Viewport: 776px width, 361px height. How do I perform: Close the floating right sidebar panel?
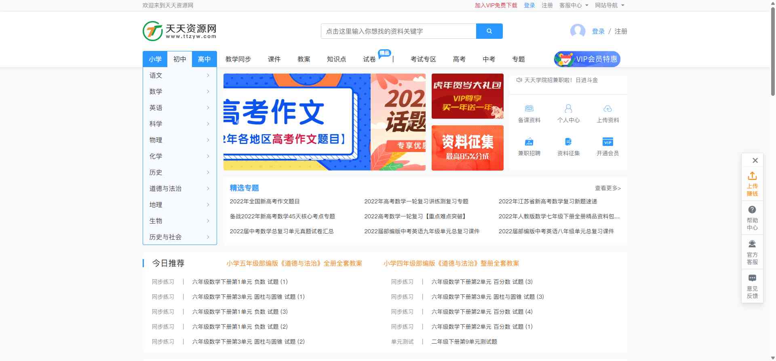(755, 160)
